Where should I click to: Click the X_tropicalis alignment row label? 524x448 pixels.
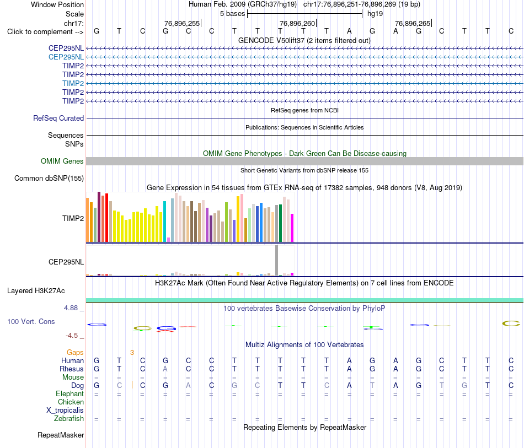point(65,411)
